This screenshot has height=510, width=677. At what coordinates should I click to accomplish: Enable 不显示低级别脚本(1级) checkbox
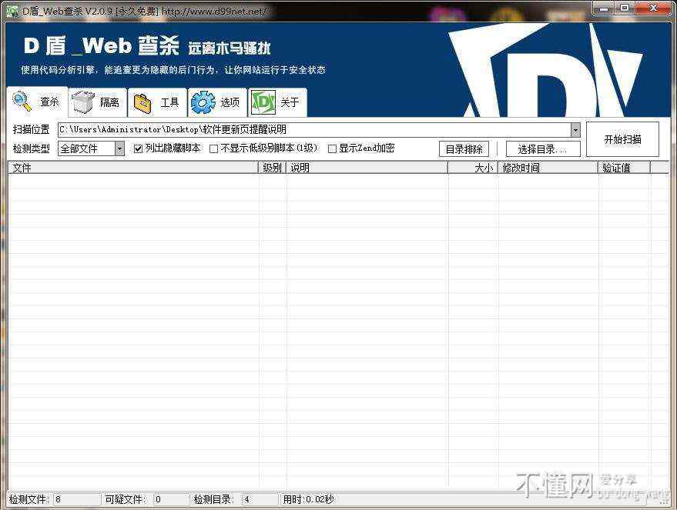click(213, 148)
